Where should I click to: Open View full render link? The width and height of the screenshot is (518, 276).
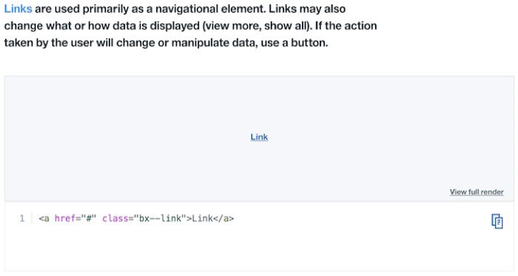coord(476,192)
